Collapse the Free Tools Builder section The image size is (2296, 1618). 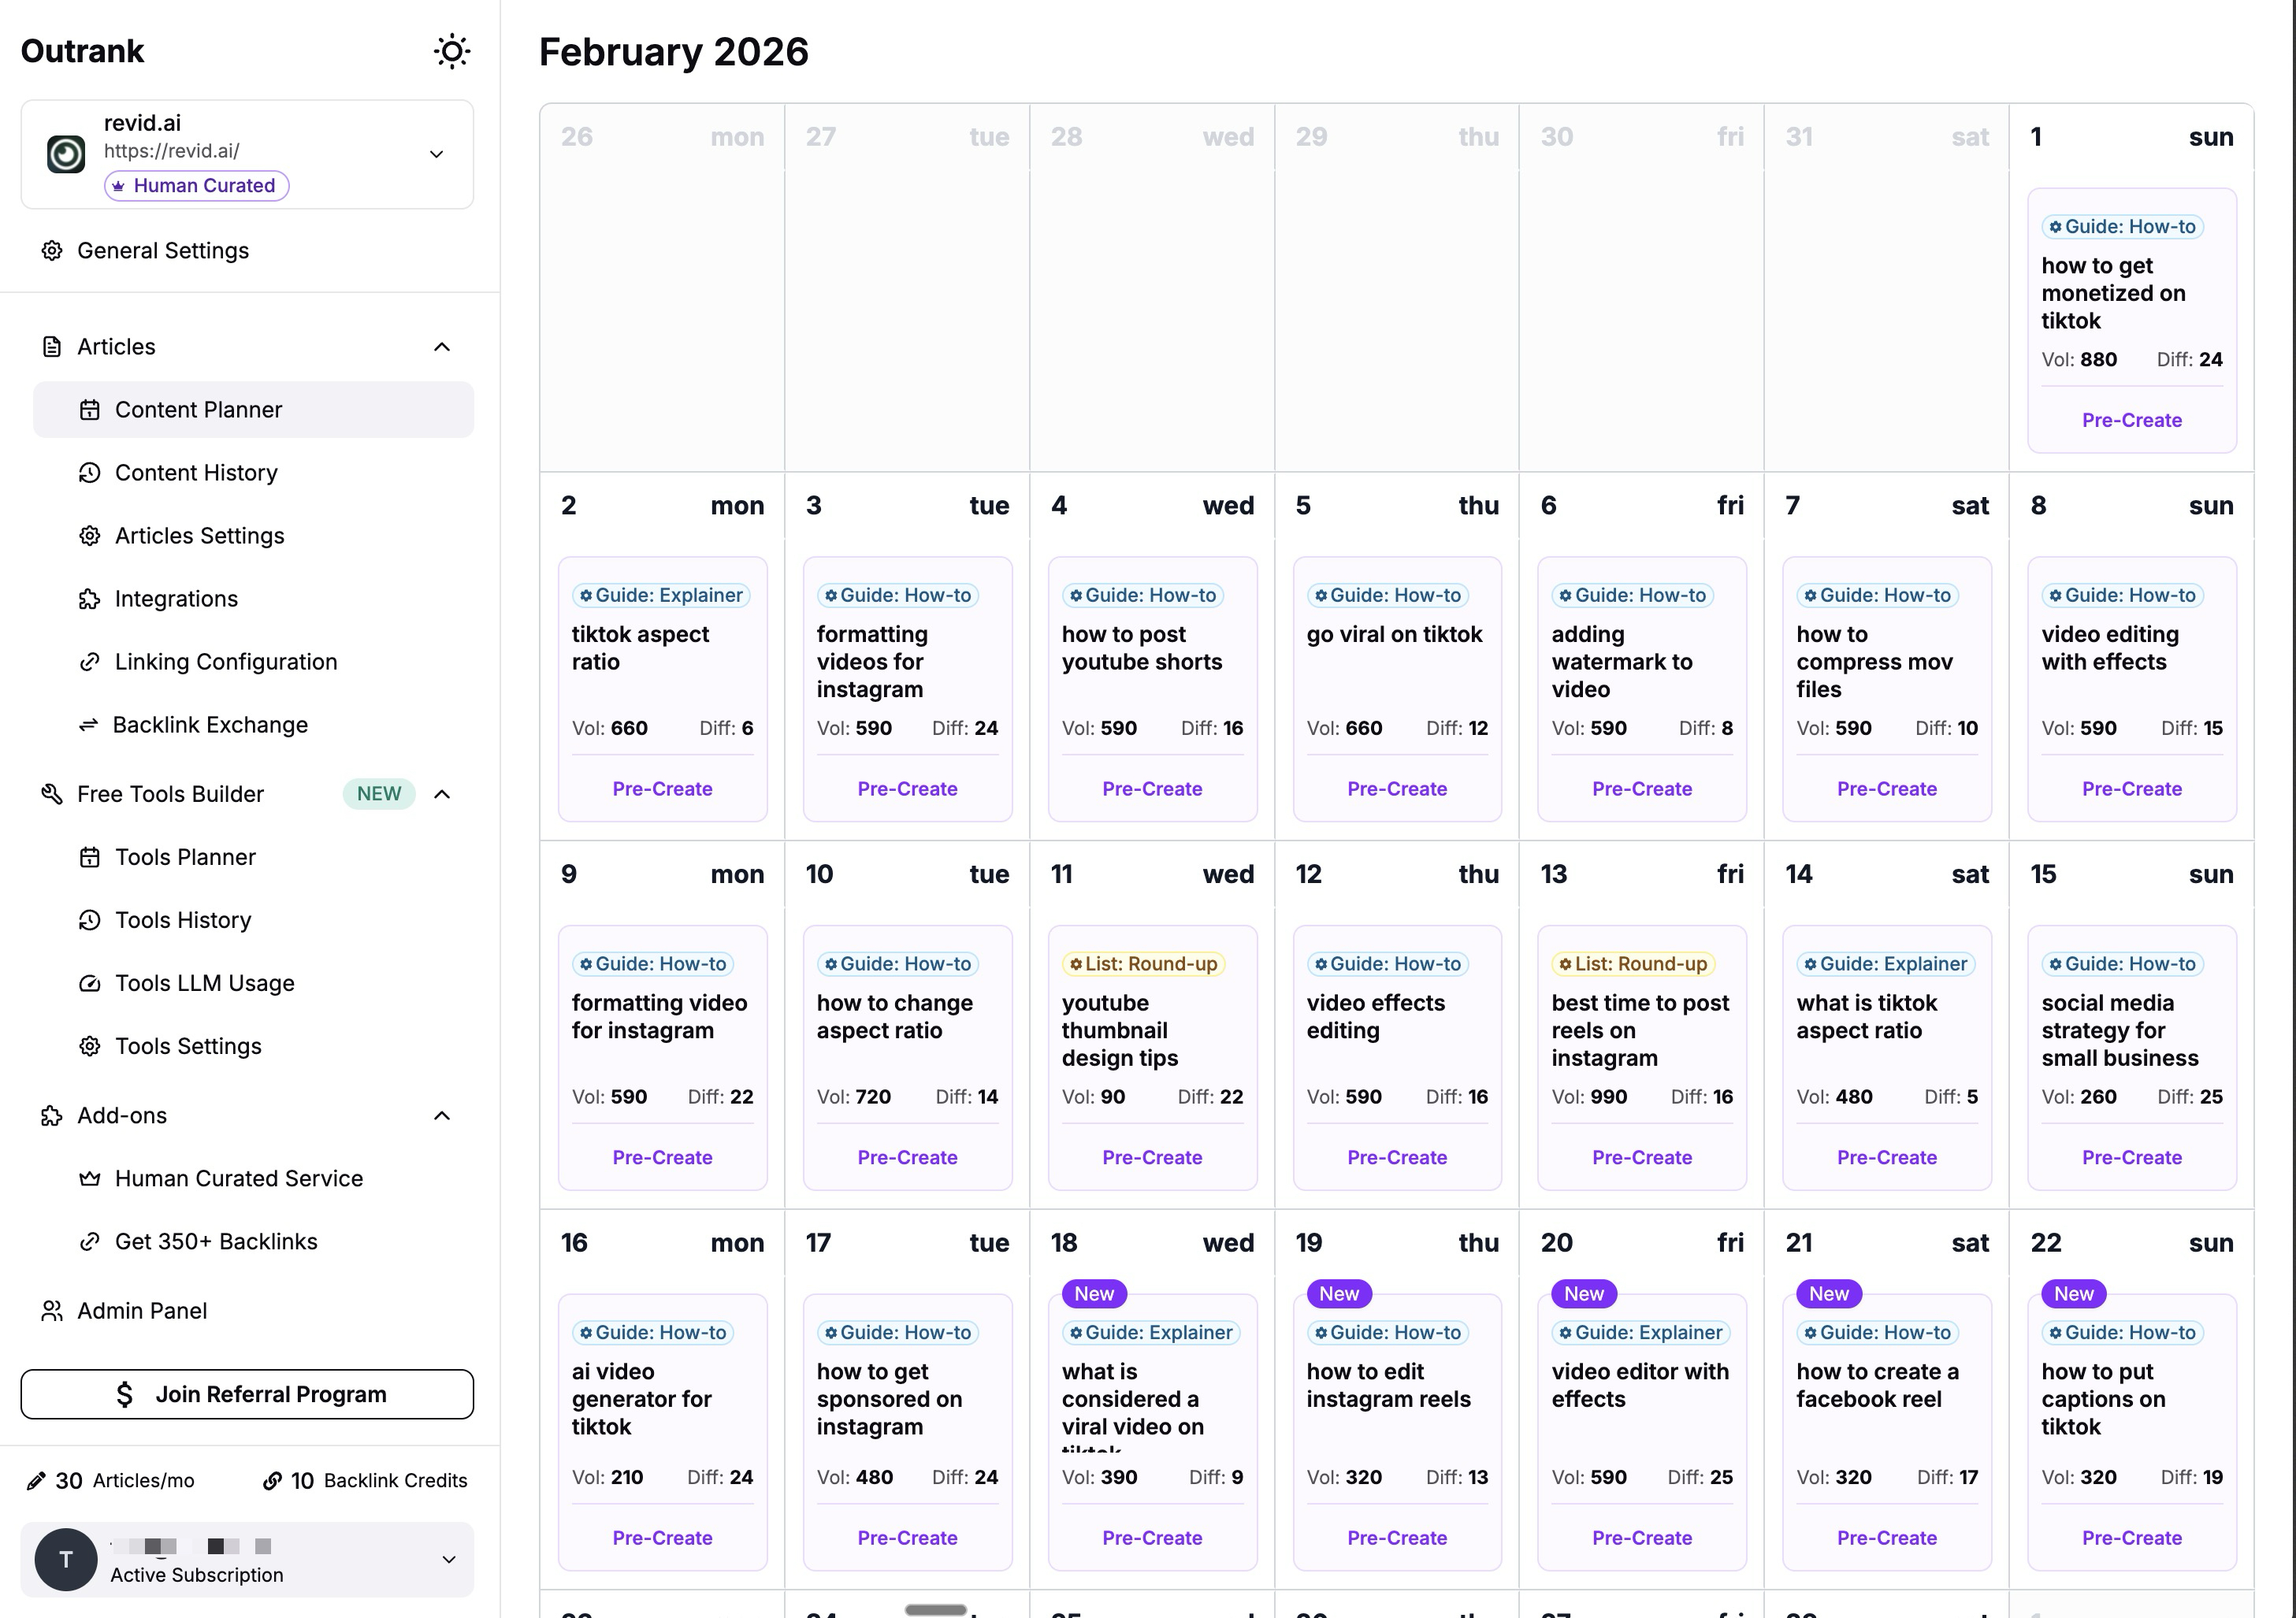442,794
